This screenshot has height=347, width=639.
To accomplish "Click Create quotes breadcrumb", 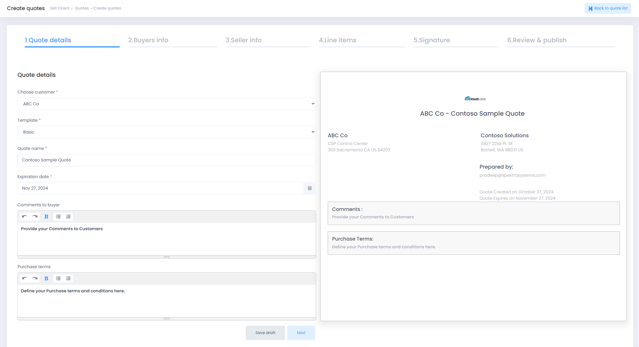I will pos(107,8).
